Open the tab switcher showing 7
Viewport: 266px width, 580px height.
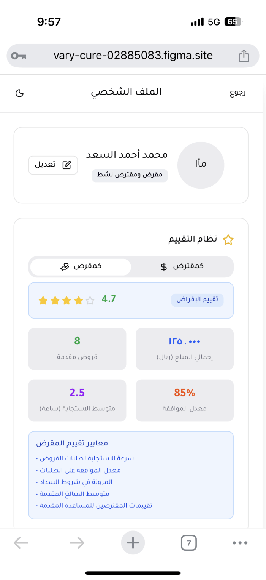click(x=189, y=542)
